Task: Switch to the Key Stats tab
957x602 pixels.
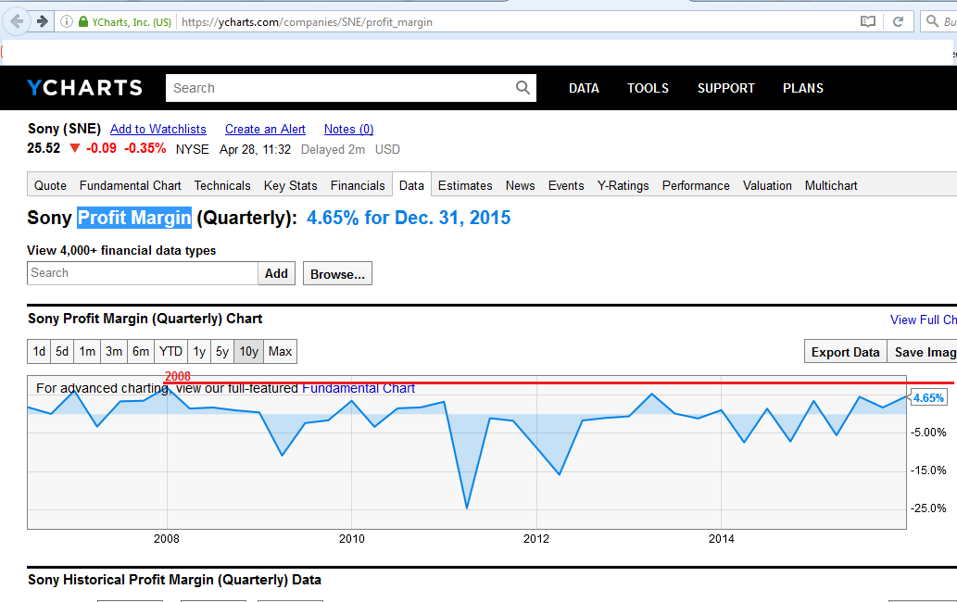Action: coord(290,185)
